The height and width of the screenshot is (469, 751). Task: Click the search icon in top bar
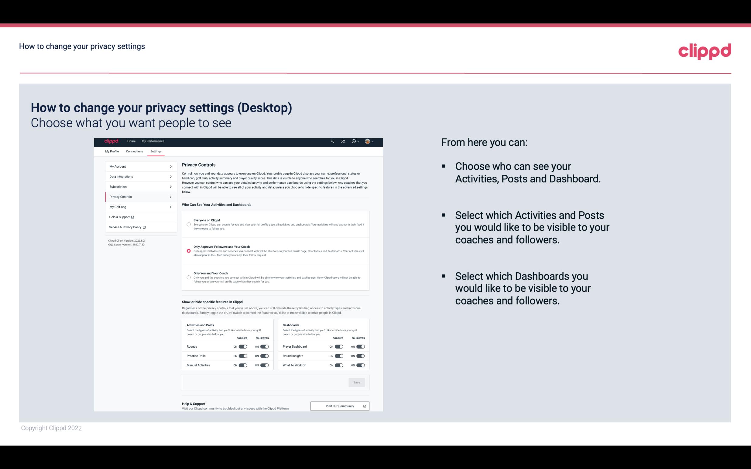coord(331,141)
